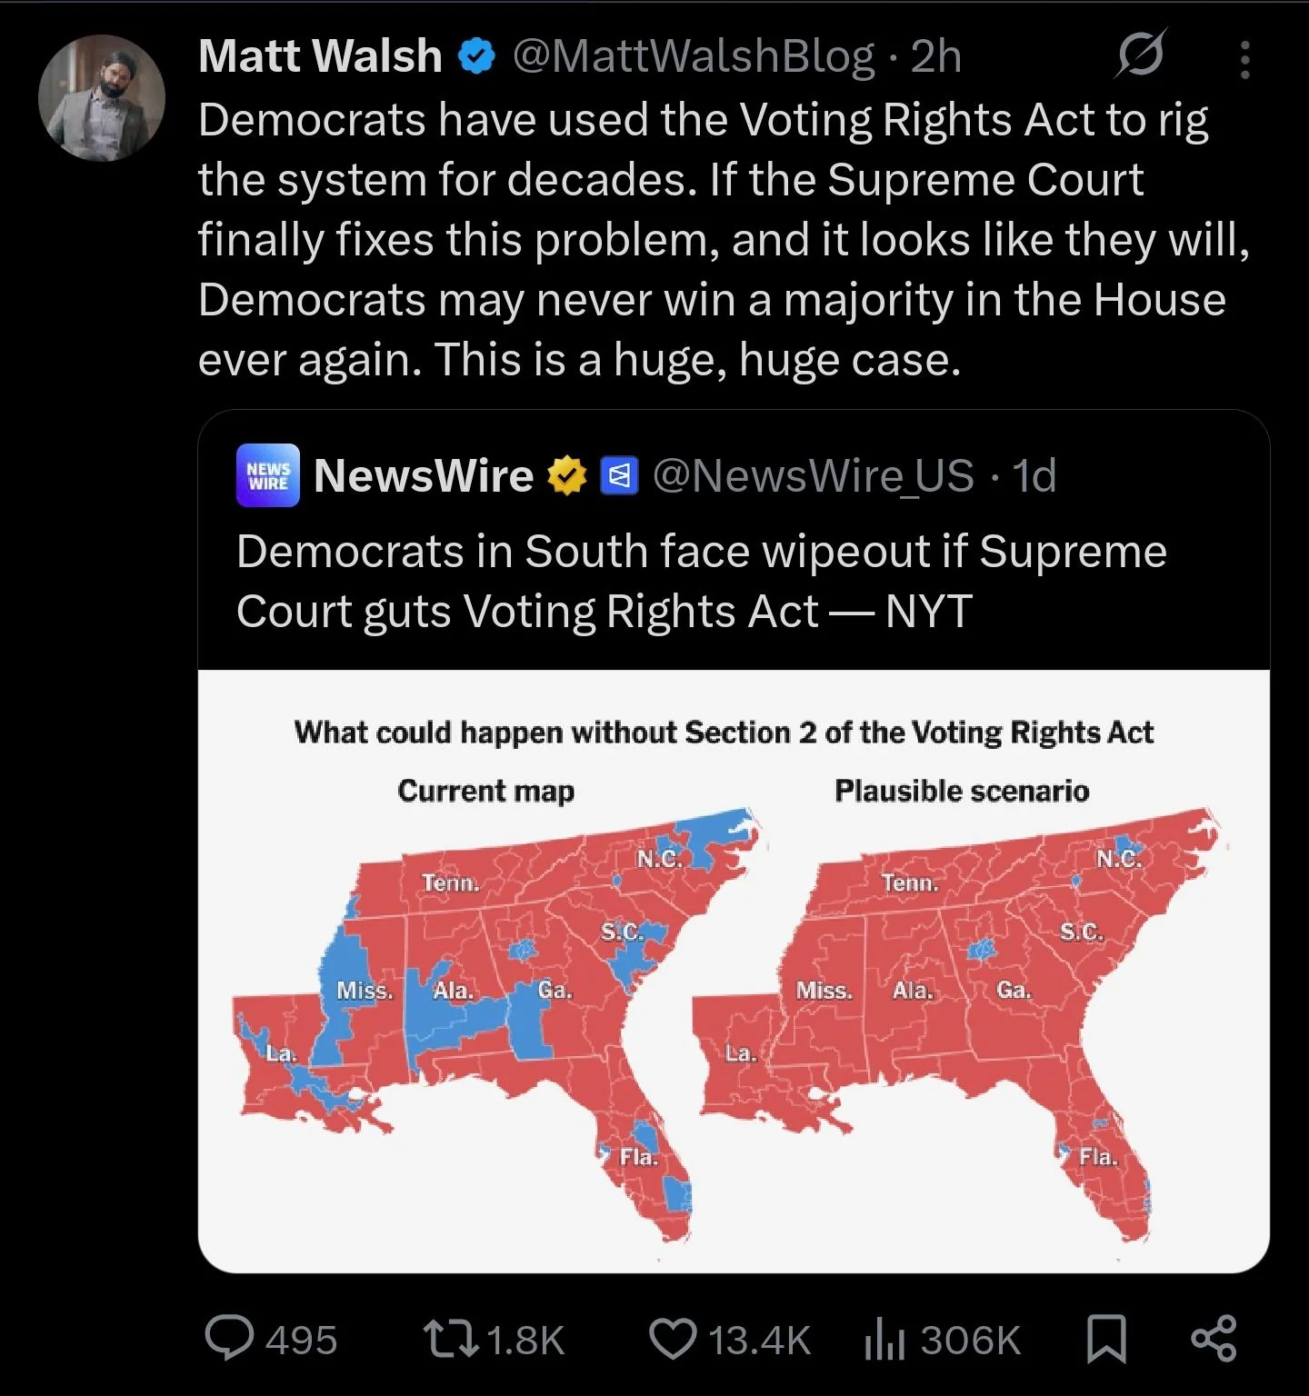Open the three-dot more options menu
The height and width of the screenshot is (1396, 1309).
1244,61
